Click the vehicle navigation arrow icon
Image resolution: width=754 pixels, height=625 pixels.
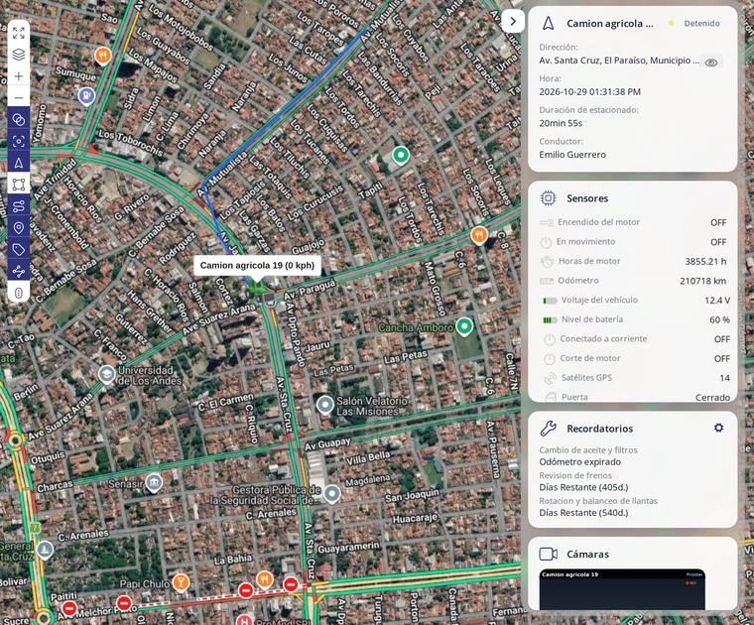[x=549, y=23]
